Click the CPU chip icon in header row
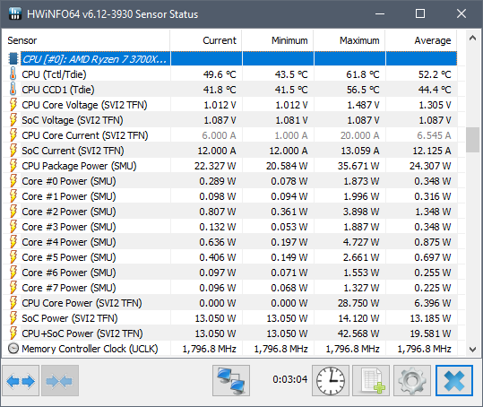Screen dimensions: 483x407 [13, 58]
